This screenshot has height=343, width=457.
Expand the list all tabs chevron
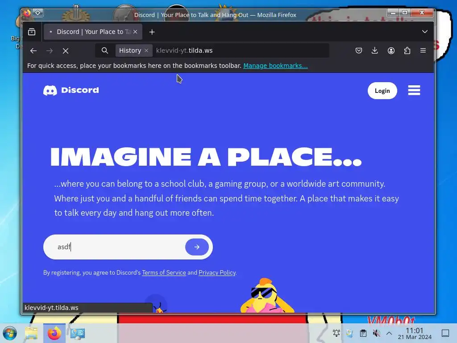point(425,32)
